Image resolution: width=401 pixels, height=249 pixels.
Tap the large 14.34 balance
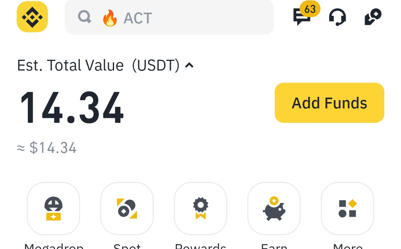tap(72, 107)
